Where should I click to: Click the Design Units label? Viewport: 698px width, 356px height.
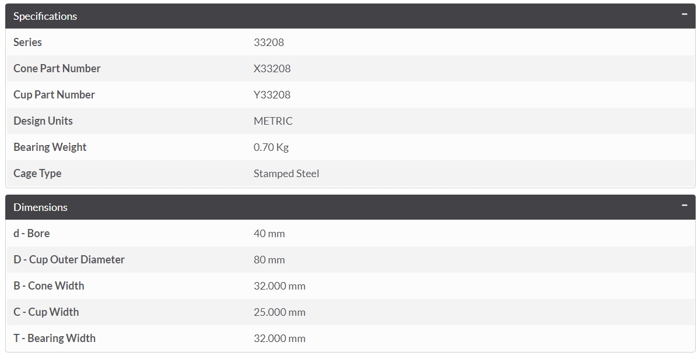(x=43, y=121)
